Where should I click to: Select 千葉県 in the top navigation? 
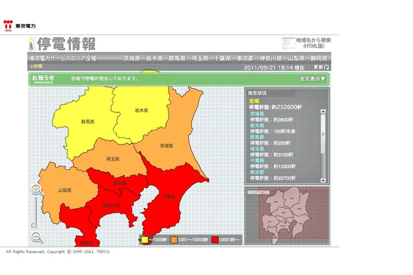click(x=223, y=58)
